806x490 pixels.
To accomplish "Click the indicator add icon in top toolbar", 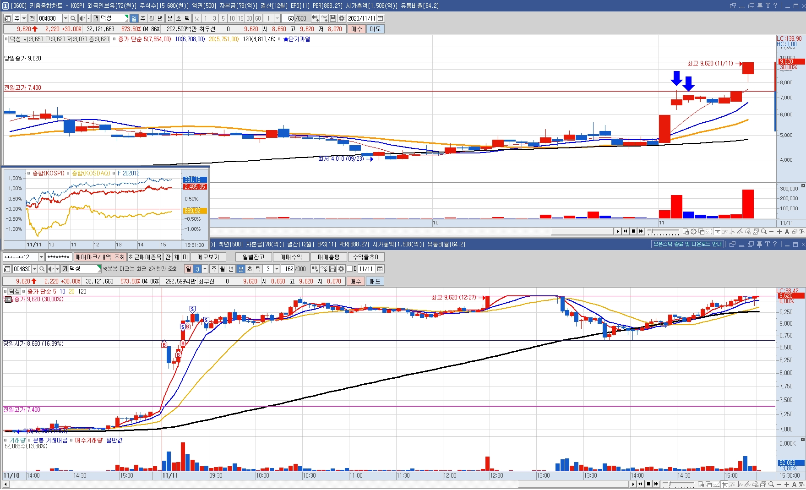I will click(x=315, y=18).
